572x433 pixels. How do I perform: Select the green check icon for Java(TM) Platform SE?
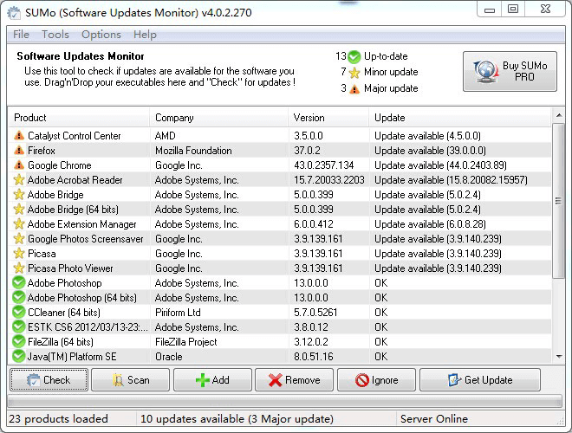pyautogui.click(x=18, y=356)
